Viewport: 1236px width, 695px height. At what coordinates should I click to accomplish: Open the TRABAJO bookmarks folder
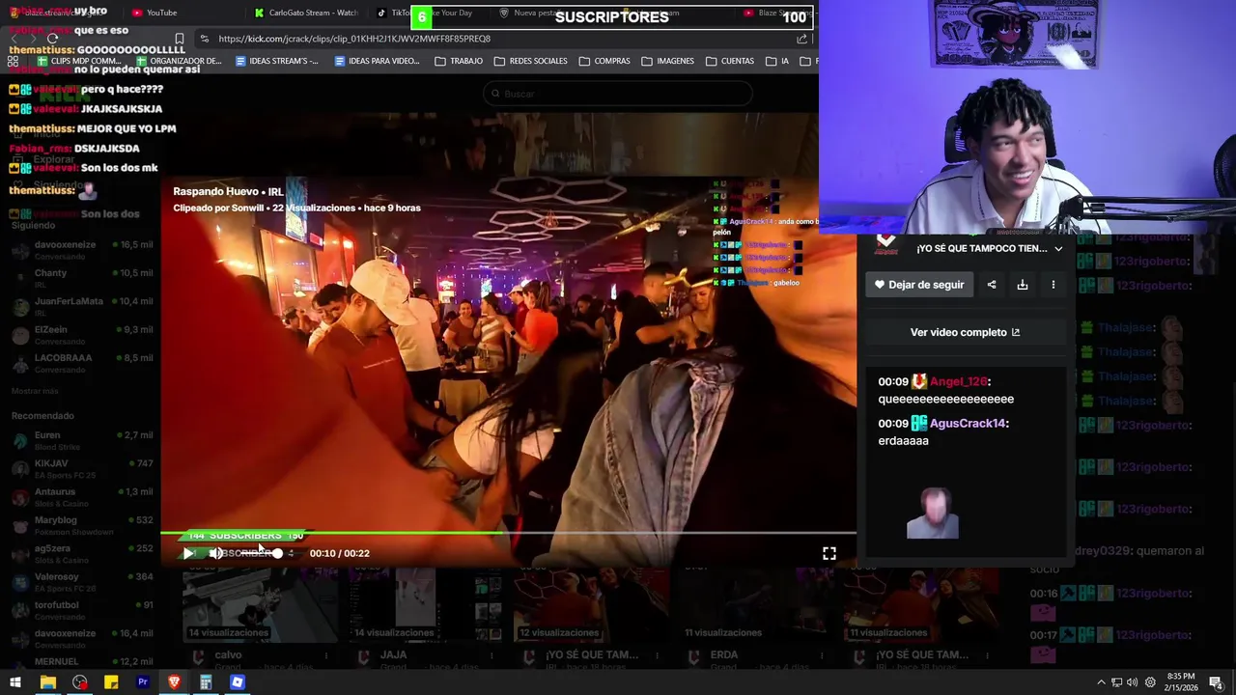[x=459, y=61]
